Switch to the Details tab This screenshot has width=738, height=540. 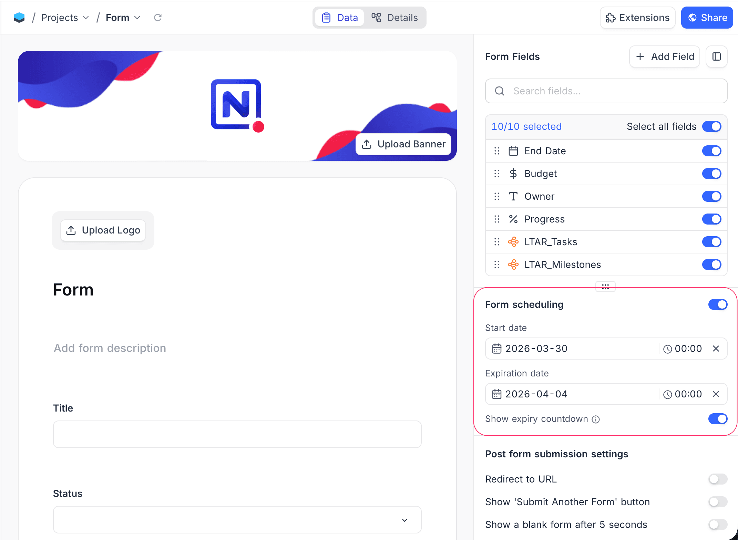[x=395, y=18]
